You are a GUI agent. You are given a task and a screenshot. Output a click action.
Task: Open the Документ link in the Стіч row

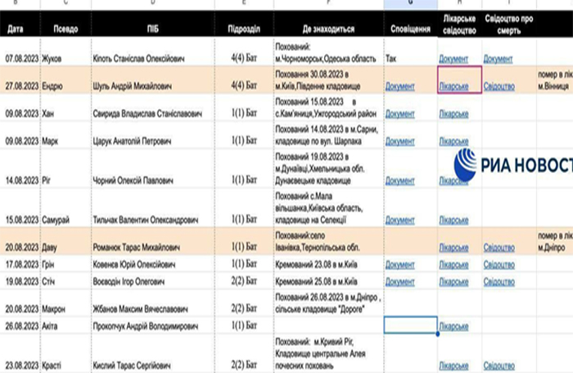[x=399, y=282]
